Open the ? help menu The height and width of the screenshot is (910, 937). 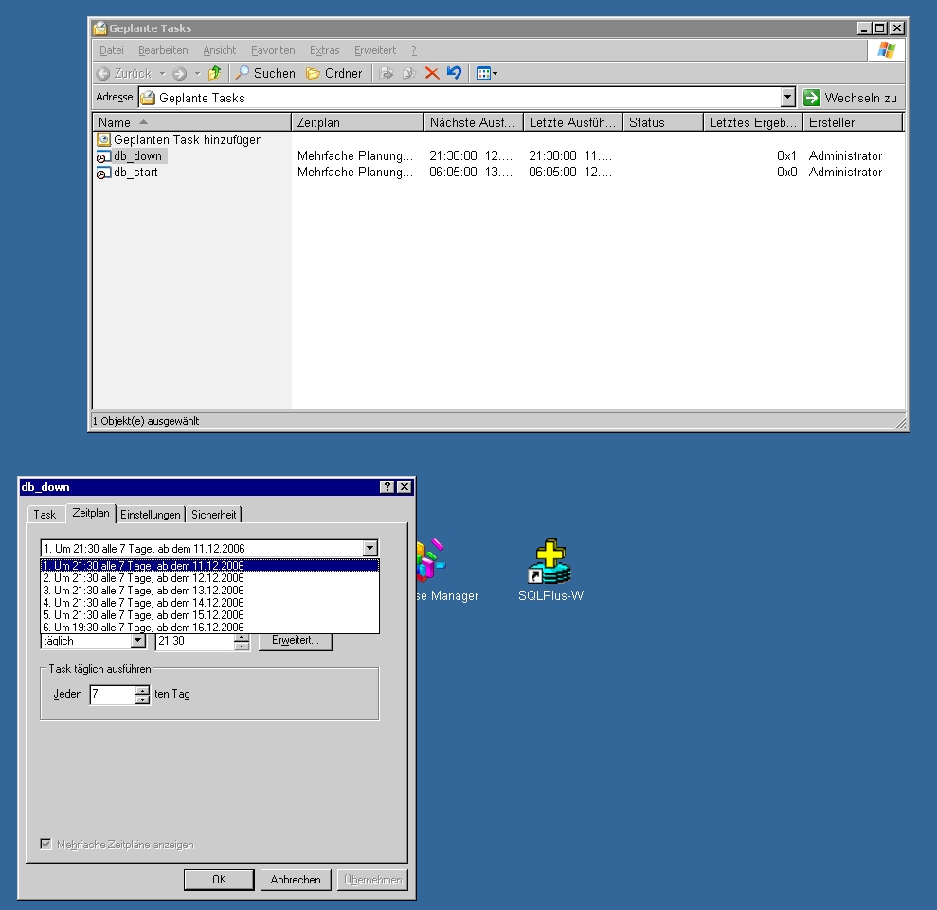click(x=413, y=50)
